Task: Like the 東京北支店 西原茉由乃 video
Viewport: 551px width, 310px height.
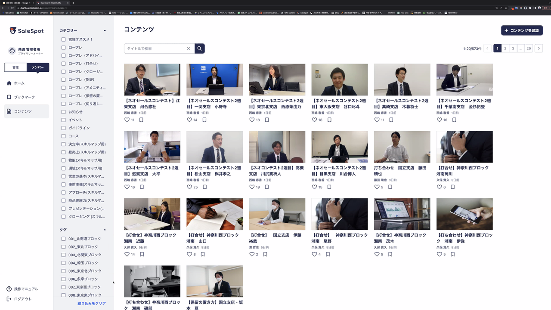Action: [252, 120]
